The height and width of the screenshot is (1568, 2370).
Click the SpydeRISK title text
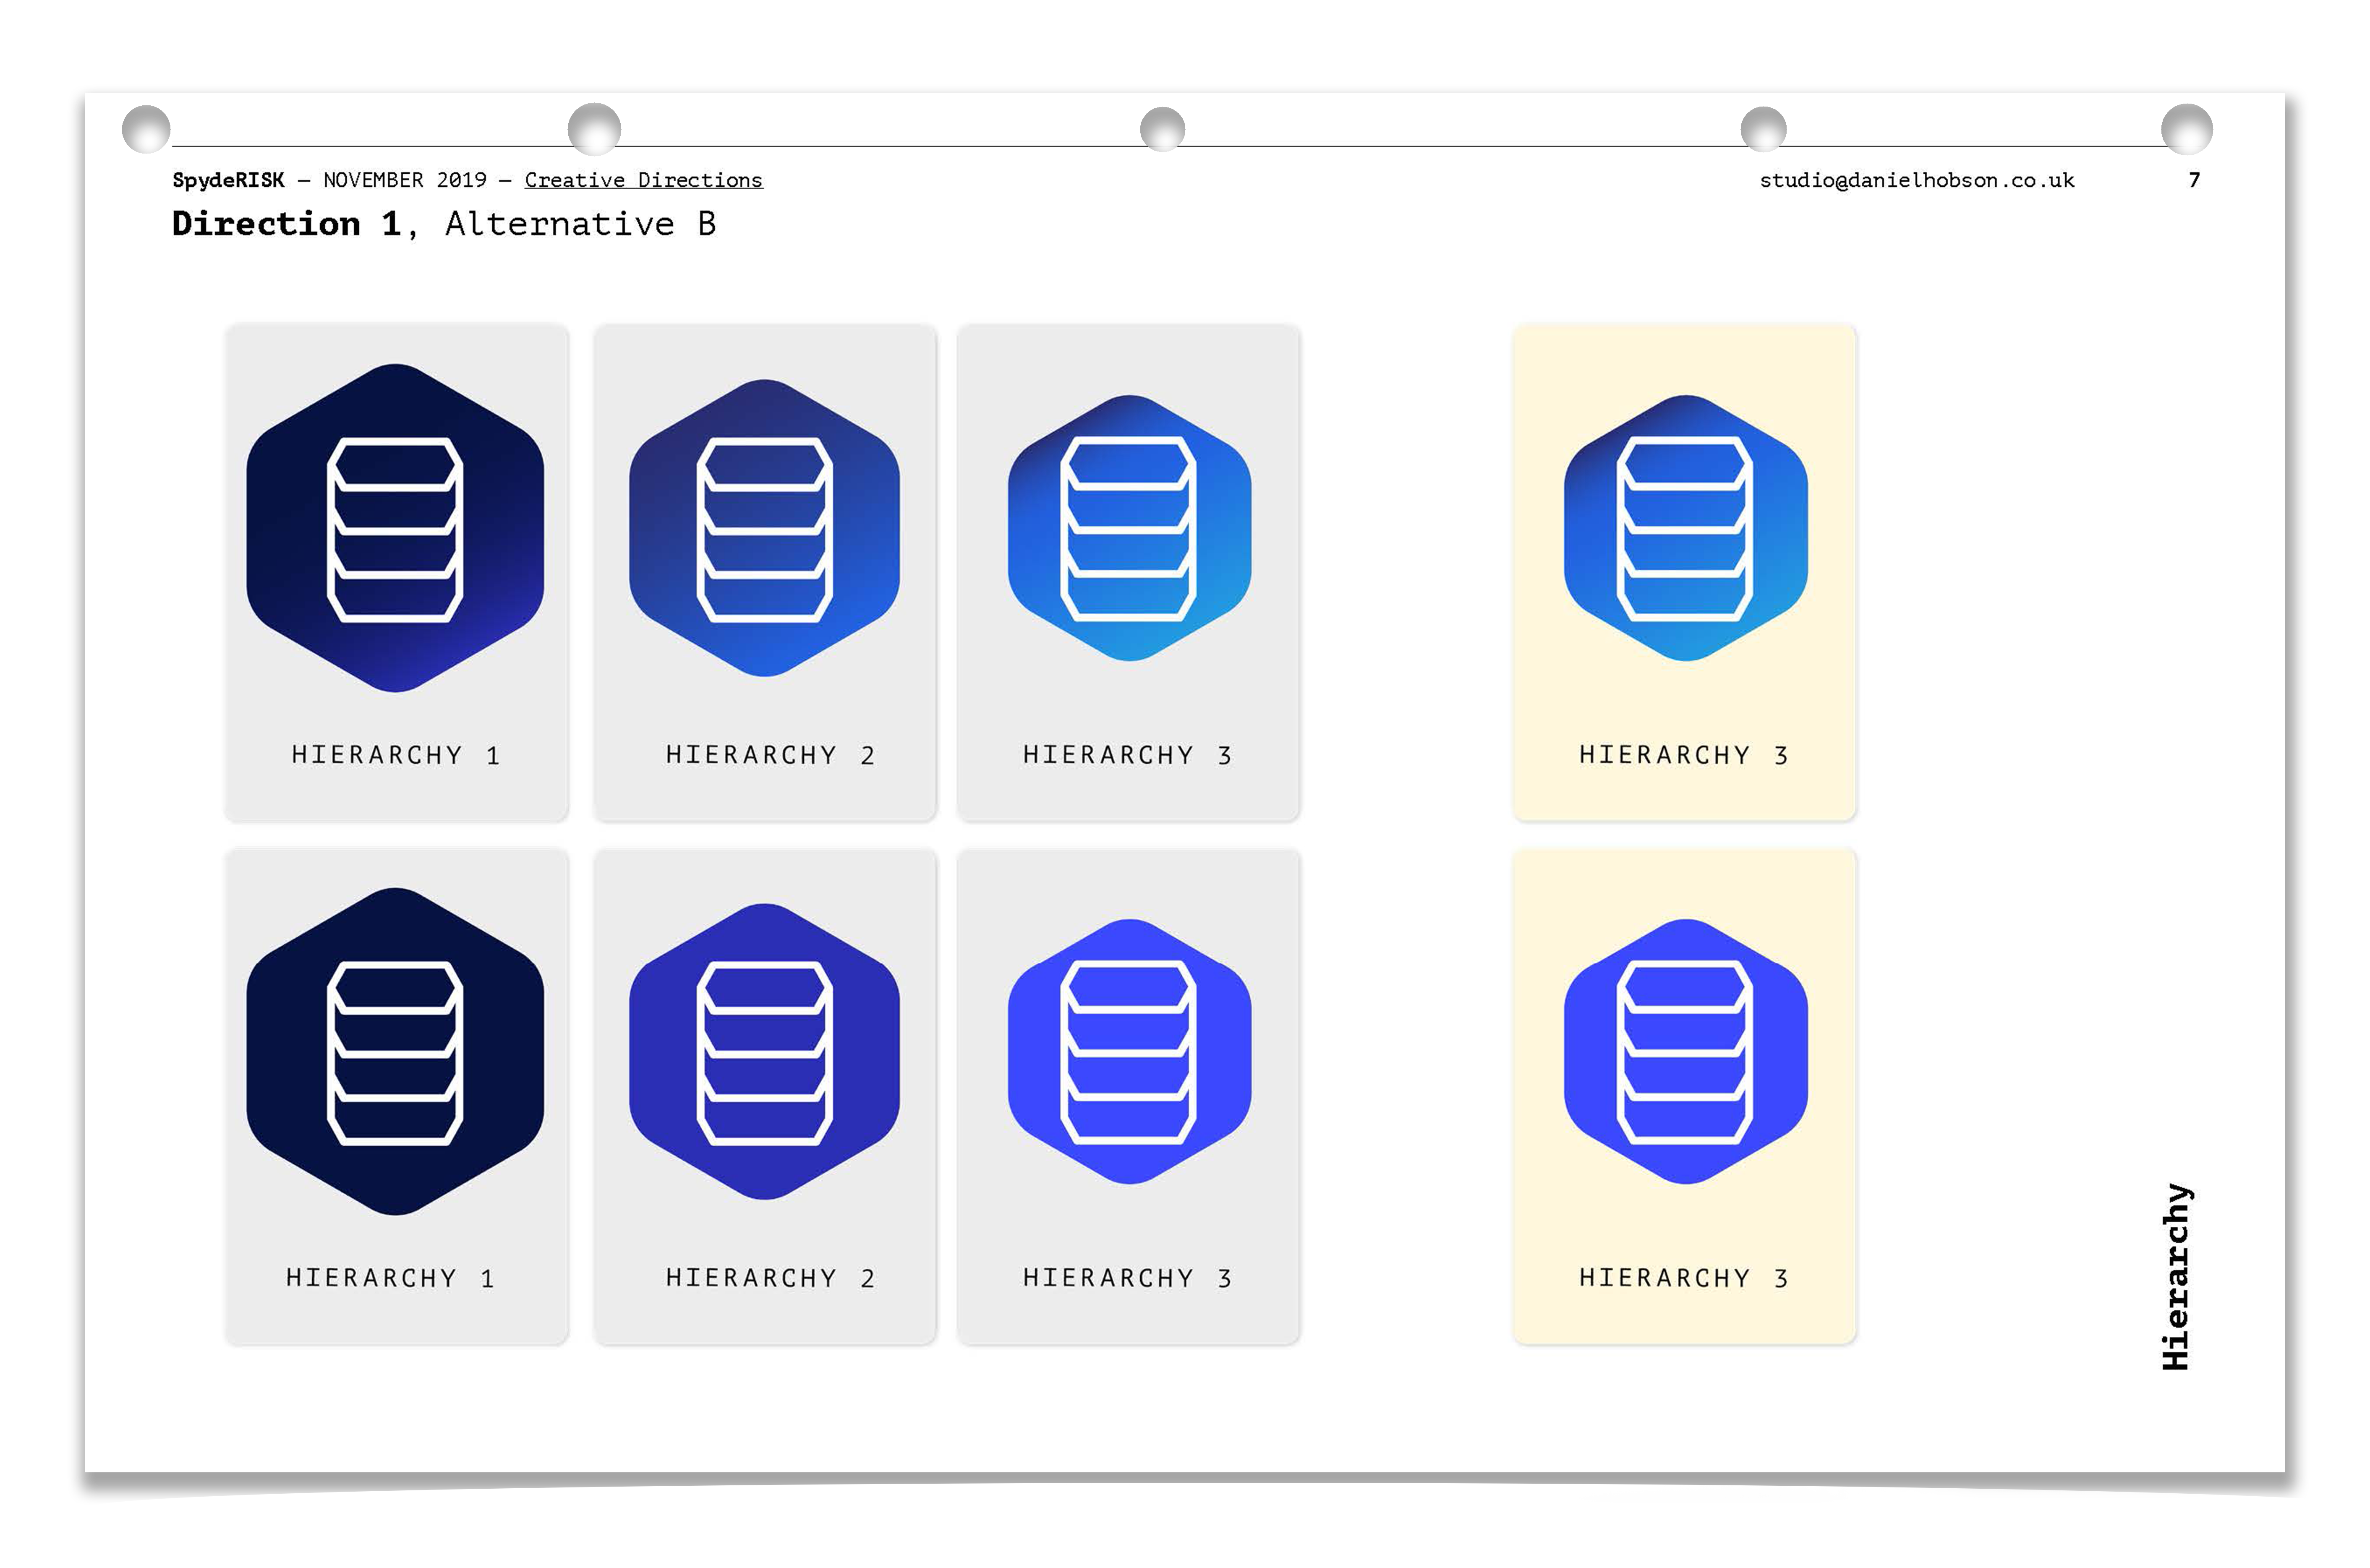pyautogui.click(x=228, y=180)
